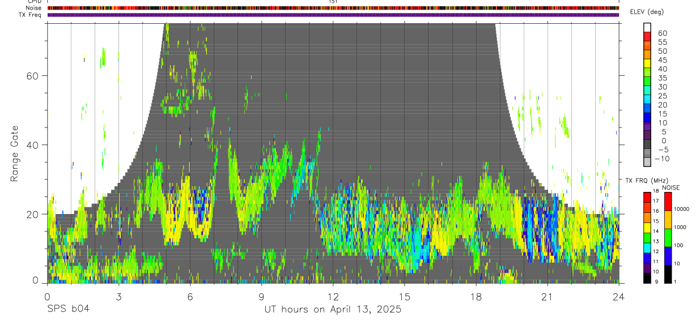Click the '12' tick label on UT hours axis

333,297
